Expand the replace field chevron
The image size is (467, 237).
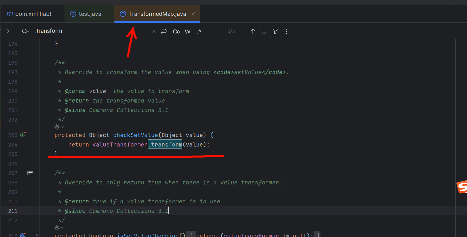click(x=8, y=31)
